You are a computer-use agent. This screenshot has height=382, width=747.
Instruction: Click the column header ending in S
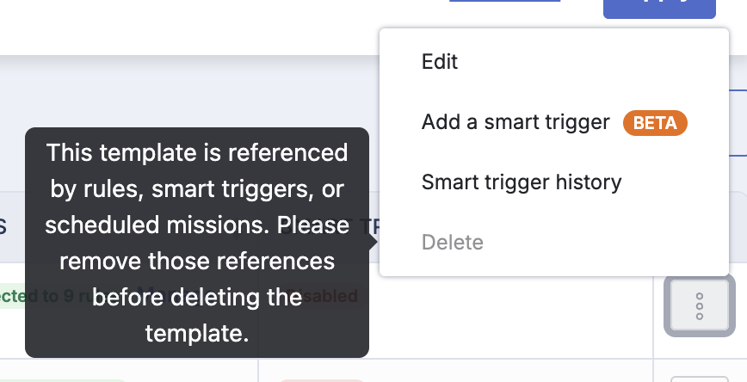coord(3,227)
